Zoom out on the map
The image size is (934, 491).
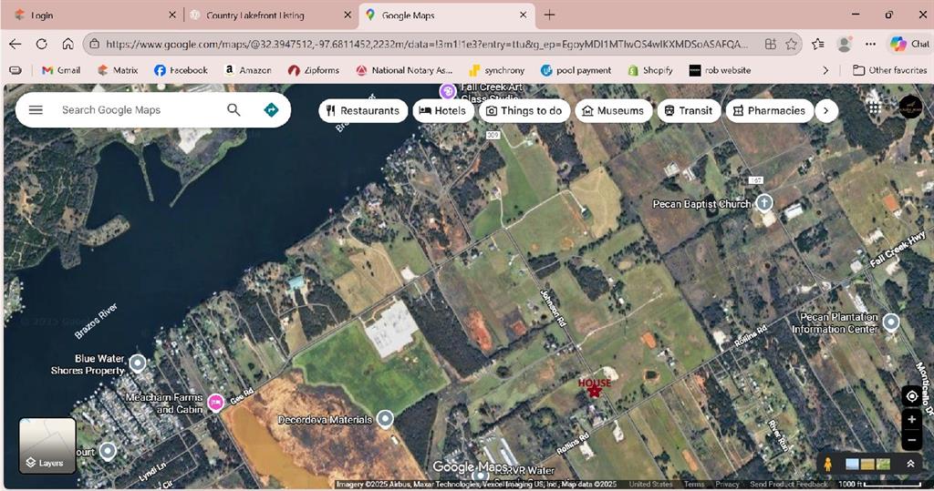pos(910,440)
